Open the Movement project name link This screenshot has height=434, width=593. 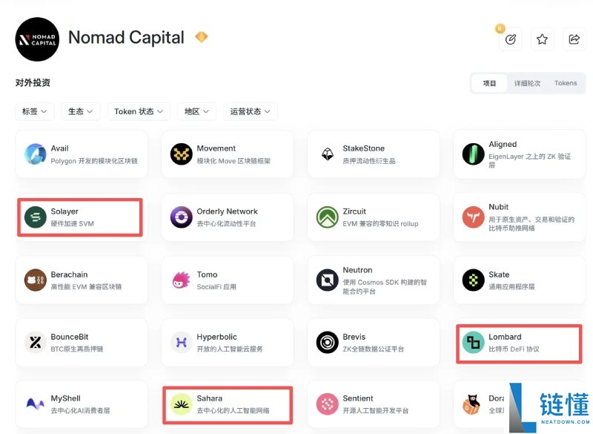click(216, 148)
